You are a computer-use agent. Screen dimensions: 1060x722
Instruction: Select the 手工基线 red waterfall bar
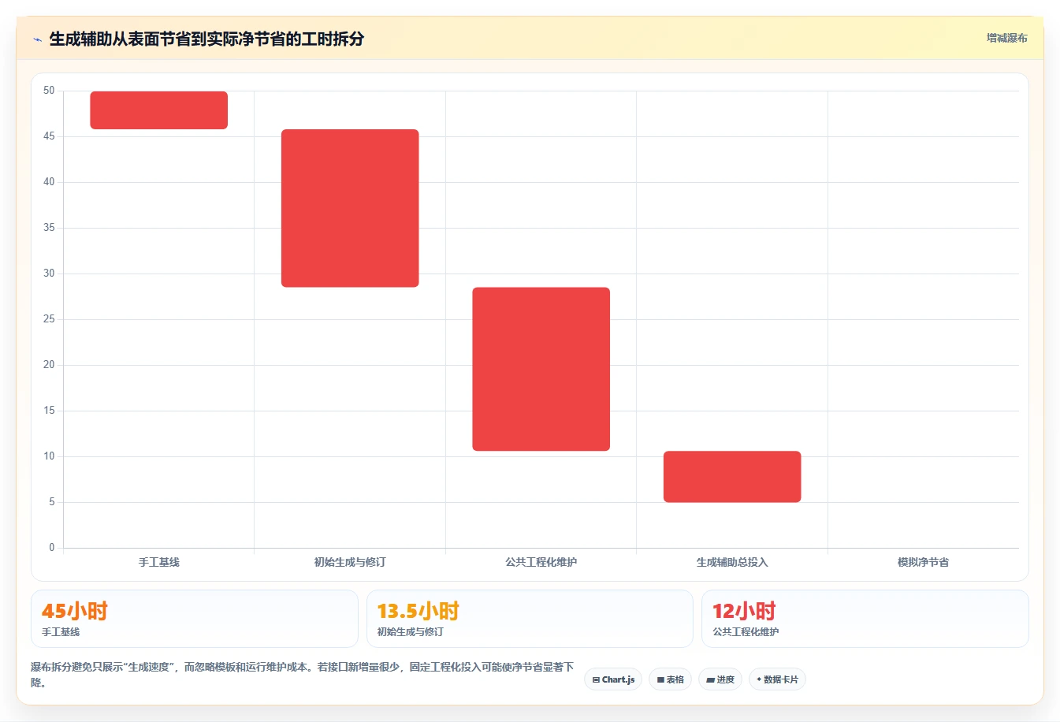[x=159, y=110]
